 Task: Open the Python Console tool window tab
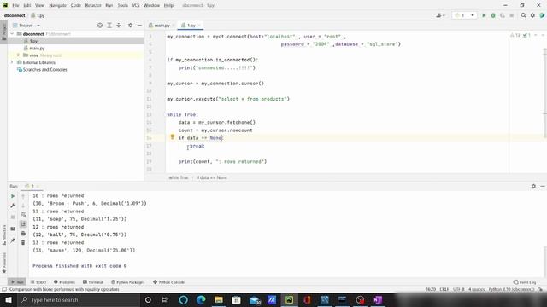(x=169, y=282)
